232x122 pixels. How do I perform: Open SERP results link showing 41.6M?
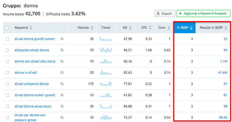coord(223,73)
